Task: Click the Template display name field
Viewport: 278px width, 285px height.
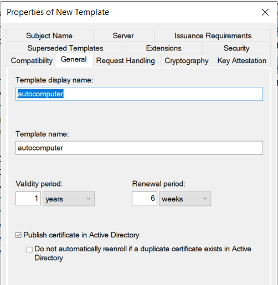Action: [139, 94]
